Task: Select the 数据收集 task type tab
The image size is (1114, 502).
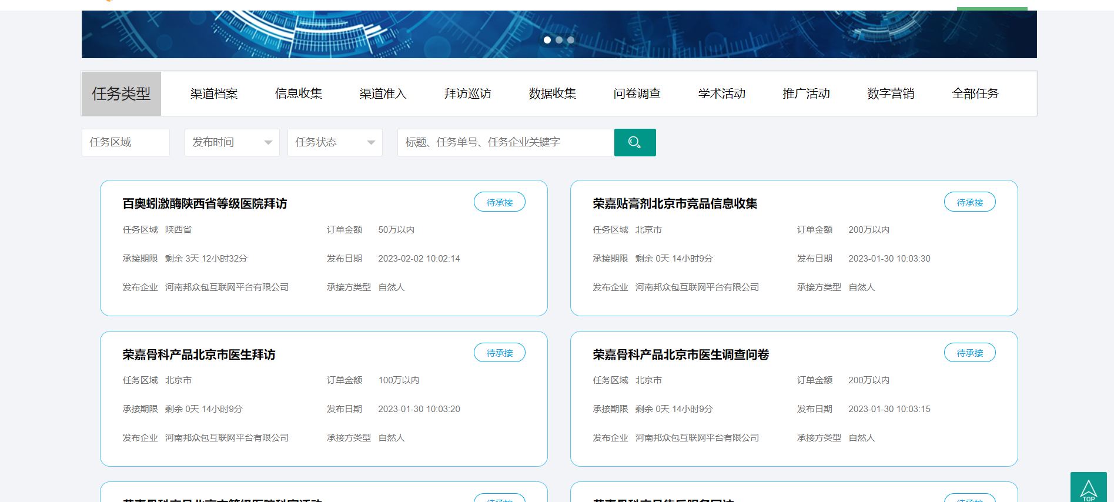Action: 553,93
